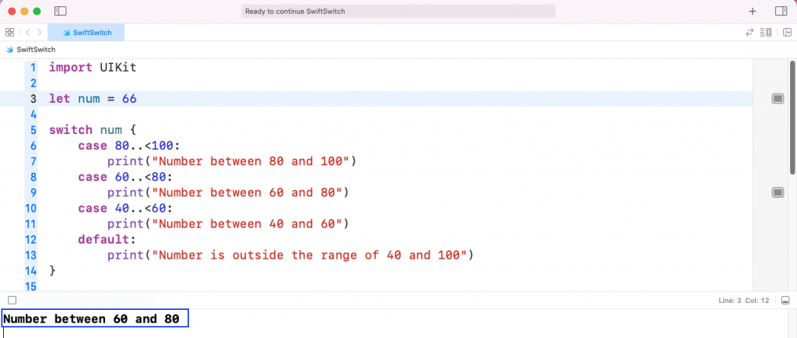Minimize the window with the yellow button

point(24,11)
